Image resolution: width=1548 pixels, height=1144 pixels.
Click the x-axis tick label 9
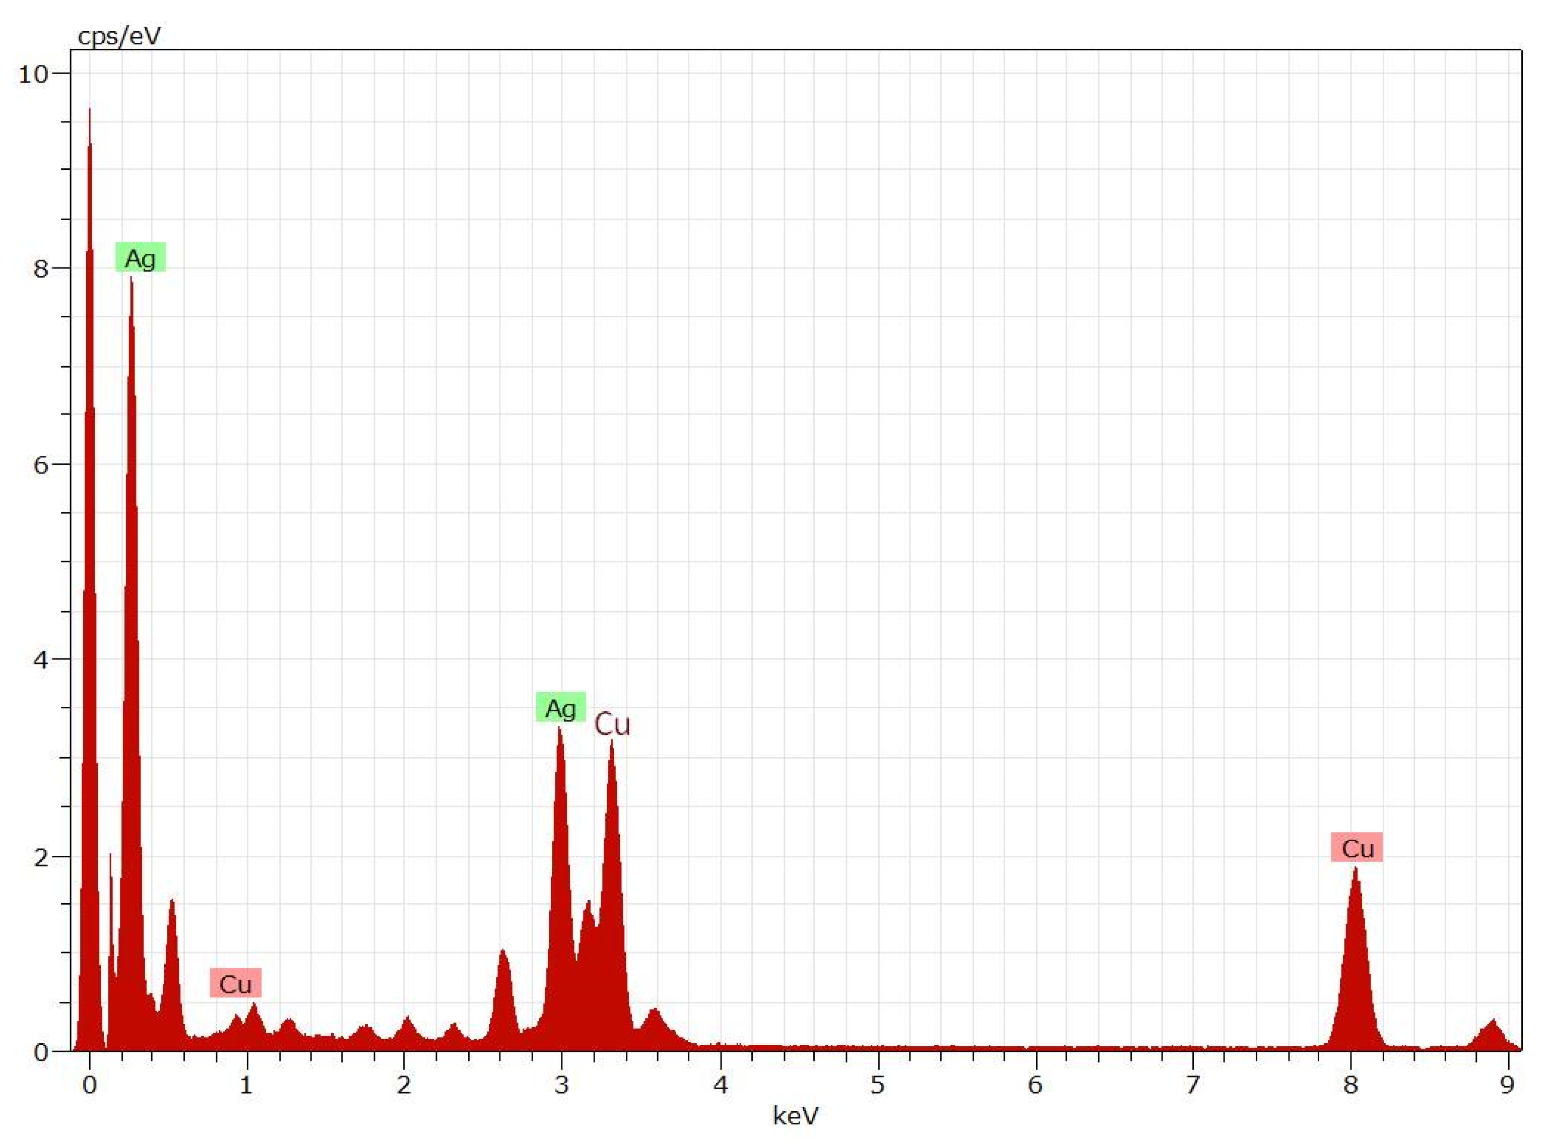tap(1508, 1085)
